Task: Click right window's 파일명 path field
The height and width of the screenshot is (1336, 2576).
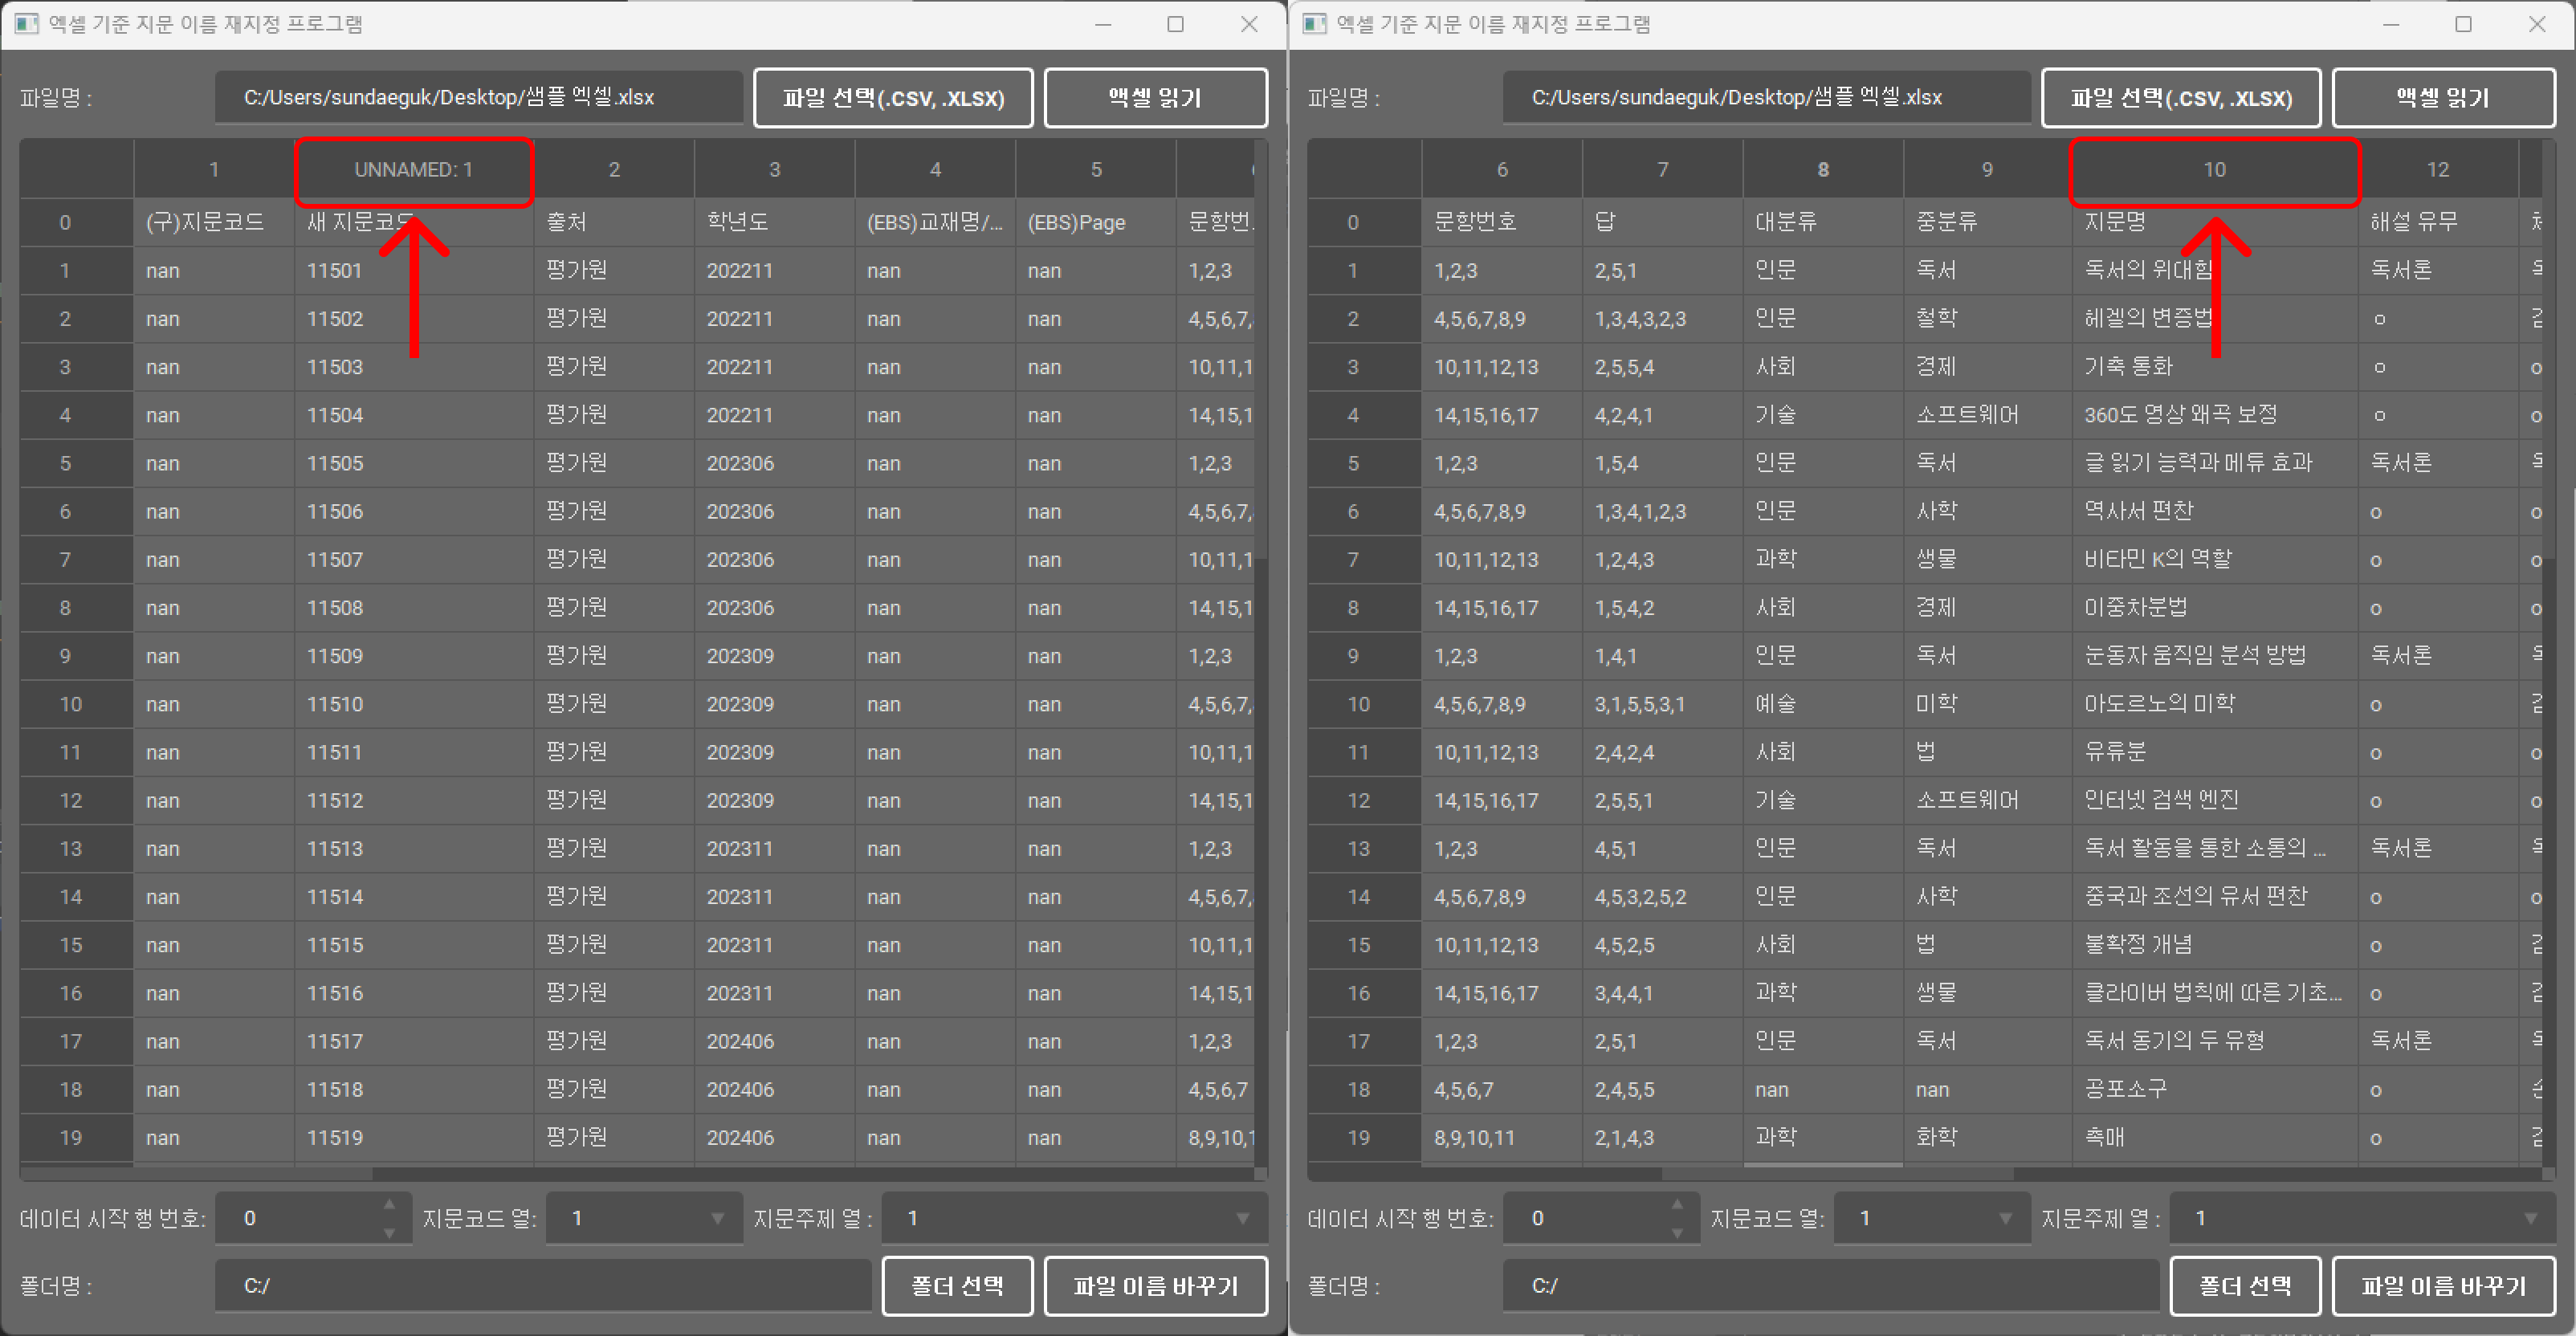Action: pyautogui.click(x=1766, y=98)
